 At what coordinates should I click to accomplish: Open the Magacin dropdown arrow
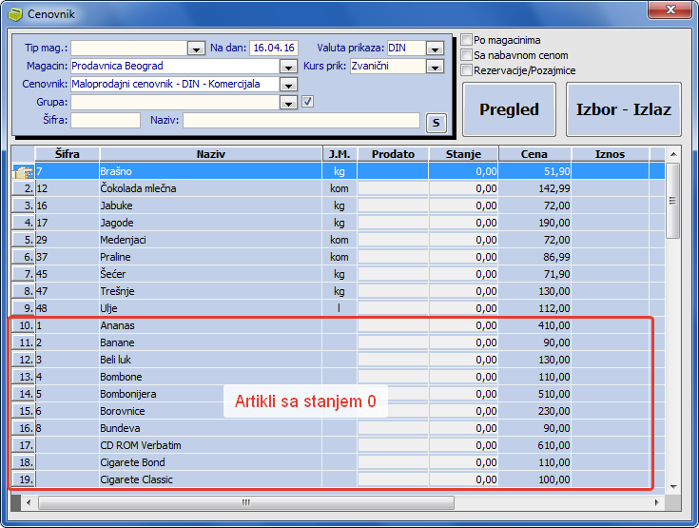[x=288, y=67]
